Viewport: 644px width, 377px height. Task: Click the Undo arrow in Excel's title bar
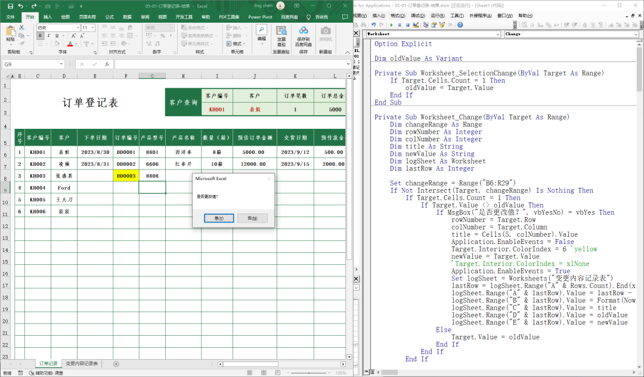pos(20,6)
